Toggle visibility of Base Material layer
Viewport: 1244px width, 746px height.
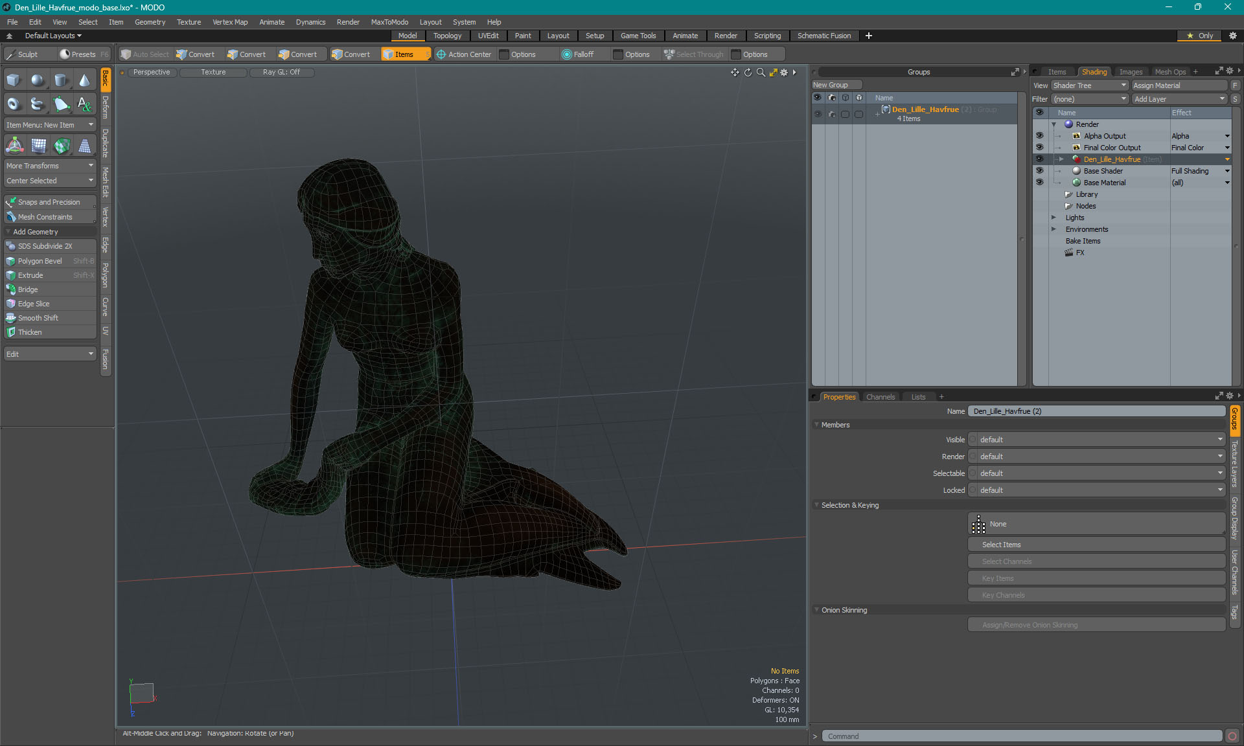tap(1039, 183)
